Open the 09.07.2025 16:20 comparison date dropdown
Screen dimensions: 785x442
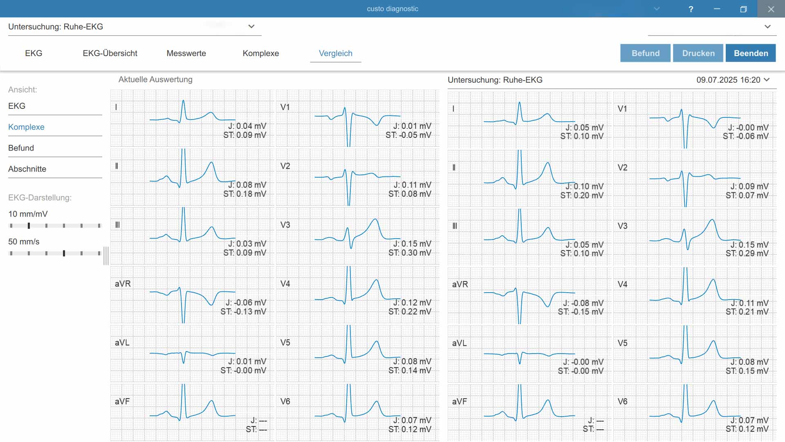pyautogui.click(x=733, y=80)
